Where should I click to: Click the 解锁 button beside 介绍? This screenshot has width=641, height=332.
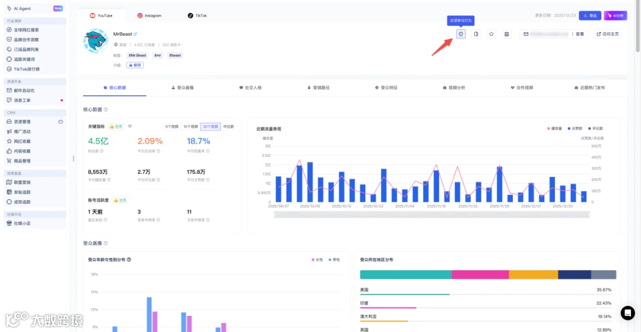pos(135,65)
